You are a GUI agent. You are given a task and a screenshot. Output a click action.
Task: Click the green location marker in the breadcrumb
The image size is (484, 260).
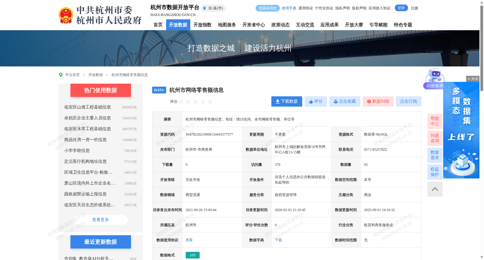[x=61, y=75]
